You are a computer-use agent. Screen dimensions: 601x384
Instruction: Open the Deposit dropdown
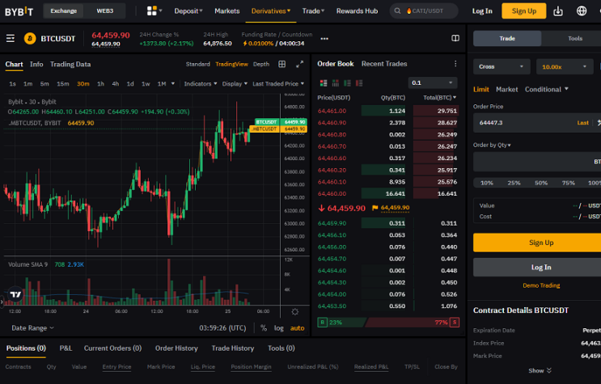pos(188,11)
